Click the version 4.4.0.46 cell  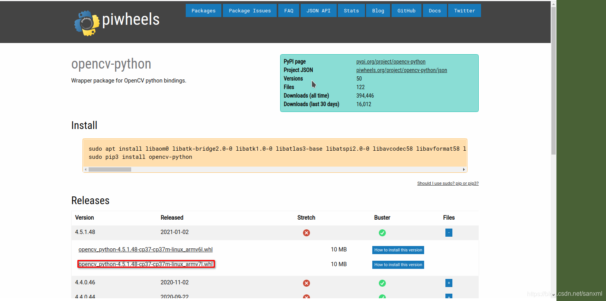pyautogui.click(x=85, y=282)
